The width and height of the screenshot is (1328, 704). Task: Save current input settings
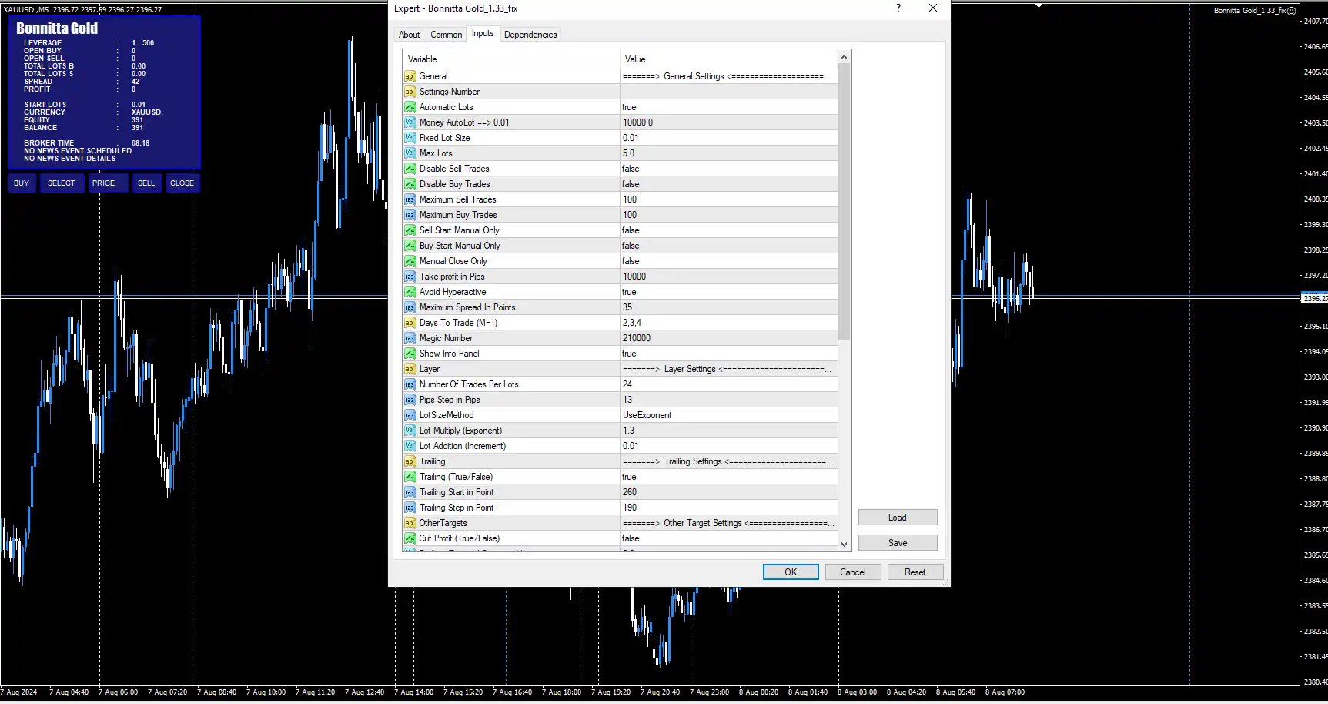tap(898, 543)
